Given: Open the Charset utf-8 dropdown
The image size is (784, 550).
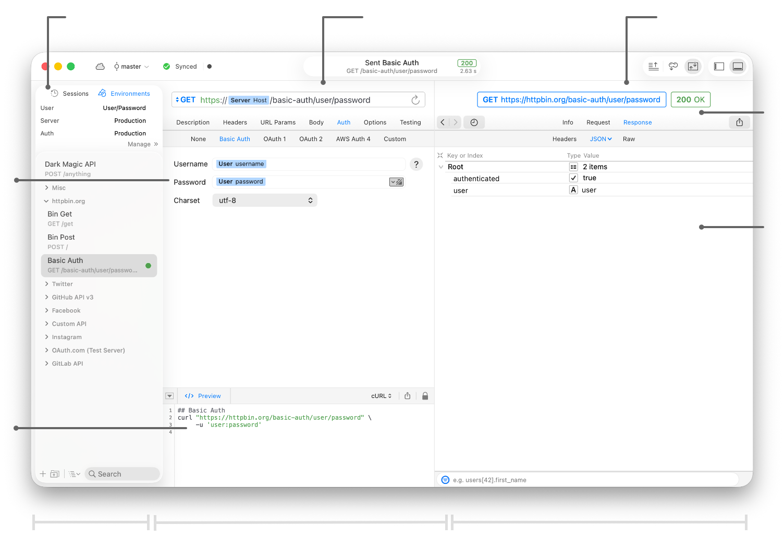Looking at the screenshot, I should pyautogui.click(x=265, y=201).
